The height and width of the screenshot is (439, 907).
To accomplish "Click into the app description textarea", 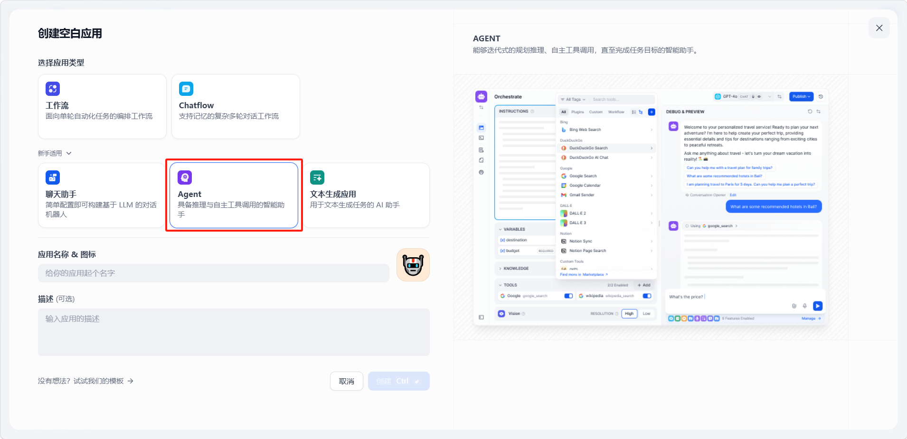I will coord(234,332).
